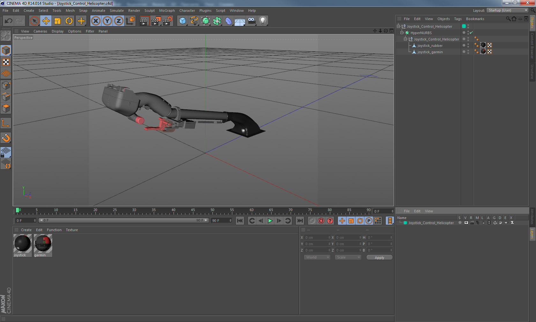Go to end of animation

300,221
